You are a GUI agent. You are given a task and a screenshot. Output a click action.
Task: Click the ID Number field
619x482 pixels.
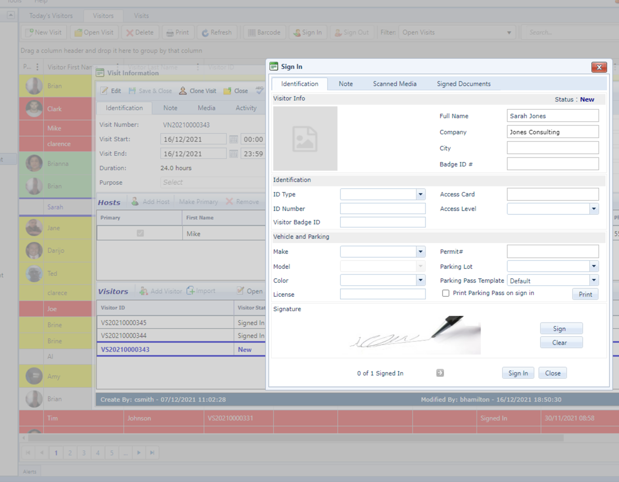(x=383, y=208)
